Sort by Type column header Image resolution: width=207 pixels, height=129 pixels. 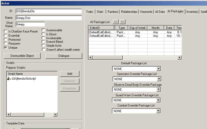point(122,28)
